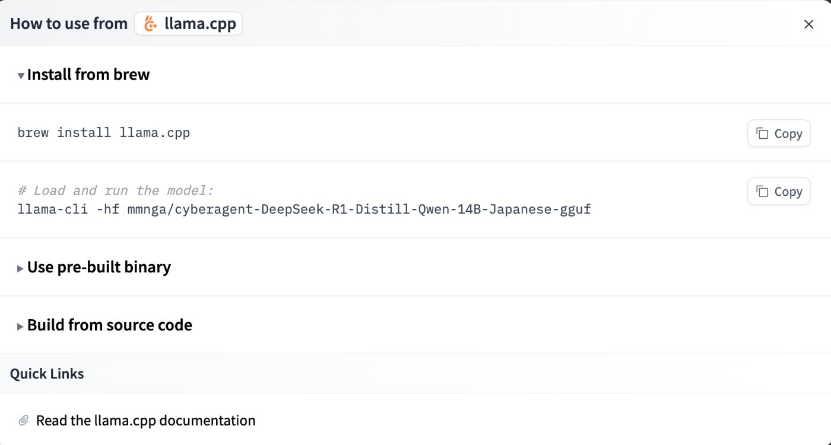Image resolution: width=831 pixels, height=445 pixels.
Task: Click the llama-cli model command text
Action: [304, 209]
